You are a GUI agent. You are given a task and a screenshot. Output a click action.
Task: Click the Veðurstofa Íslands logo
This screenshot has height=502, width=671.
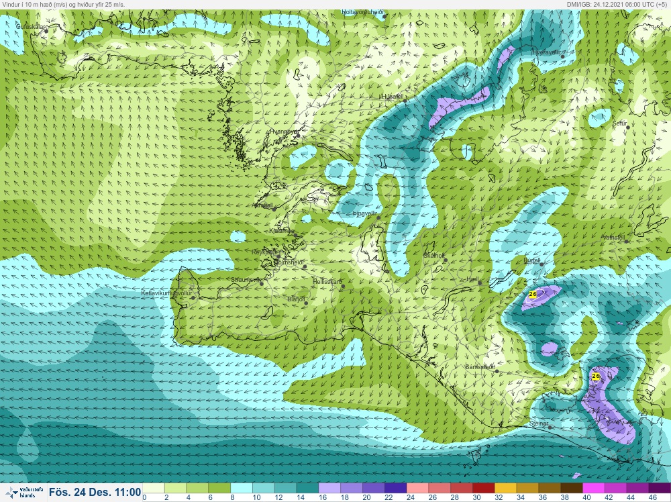[x=24, y=493]
